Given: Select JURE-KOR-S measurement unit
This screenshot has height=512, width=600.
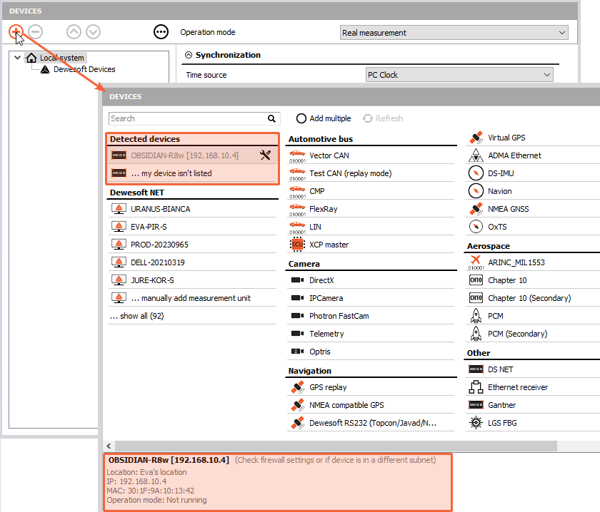Looking at the screenshot, I should (x=192, y=280).
